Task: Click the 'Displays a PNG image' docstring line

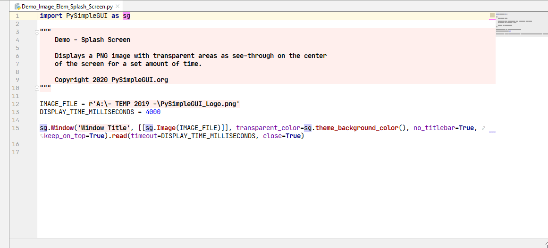Action: coord(191,56)
